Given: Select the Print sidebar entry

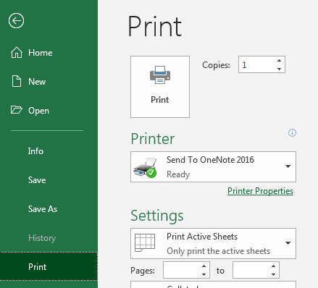Looking at the screenshot, I should tap(49, 266).
